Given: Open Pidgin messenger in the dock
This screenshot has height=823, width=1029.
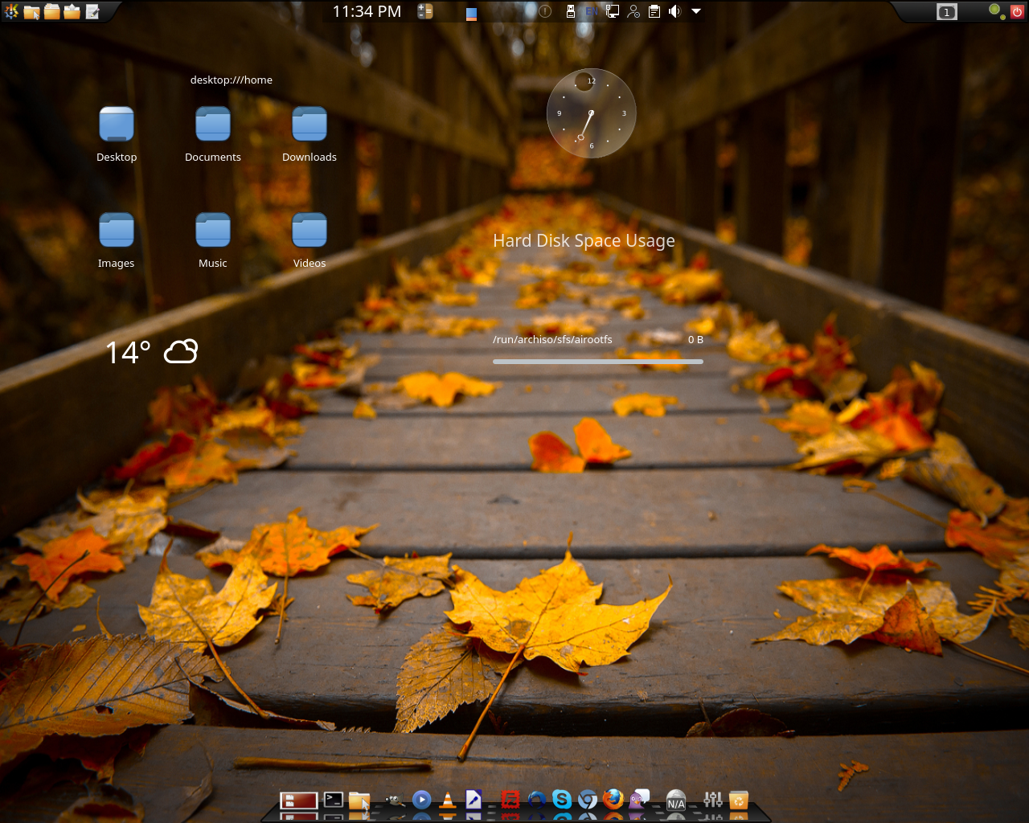Looking at the screenshot, I should [639, 800].
